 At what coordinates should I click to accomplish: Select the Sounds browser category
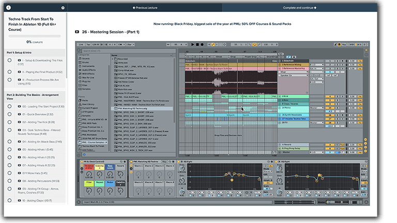point(86,58)
